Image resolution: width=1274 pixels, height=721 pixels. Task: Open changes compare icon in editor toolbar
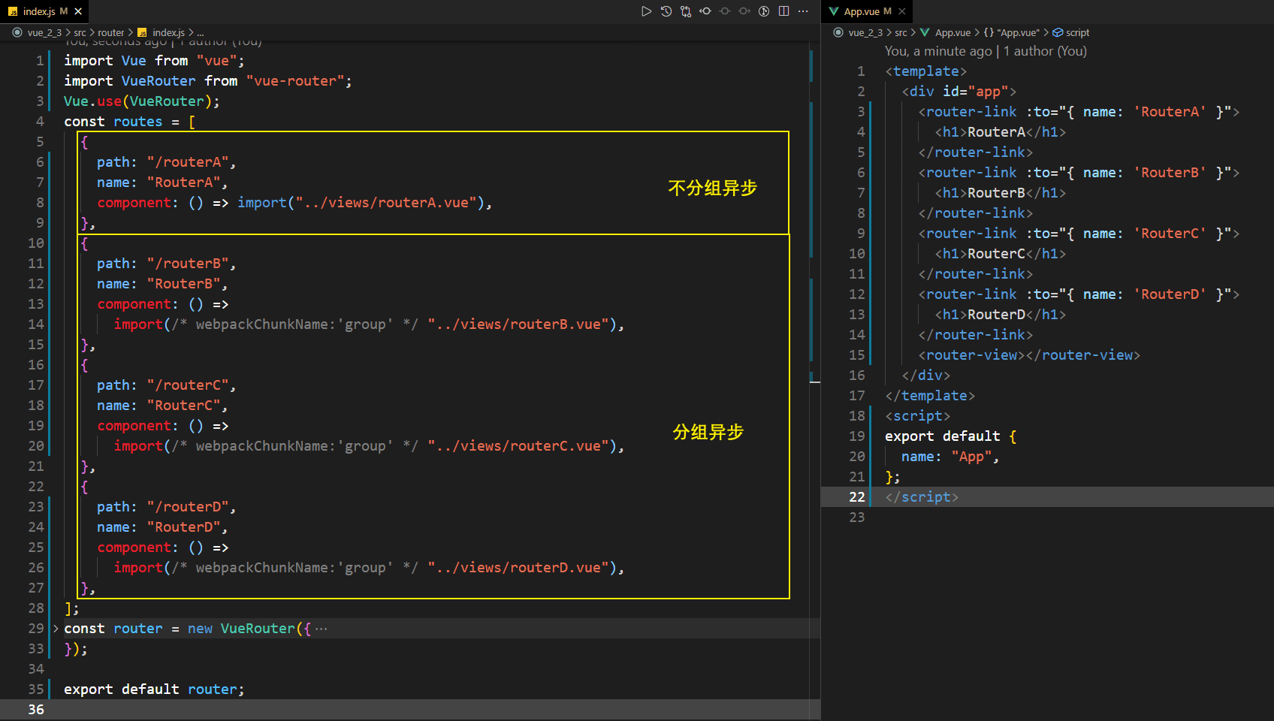point(685,11)
